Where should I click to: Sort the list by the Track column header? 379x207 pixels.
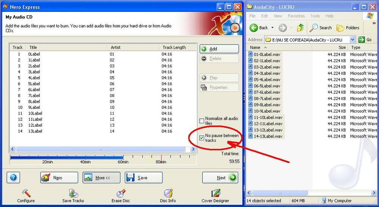[x=18, y=47]
